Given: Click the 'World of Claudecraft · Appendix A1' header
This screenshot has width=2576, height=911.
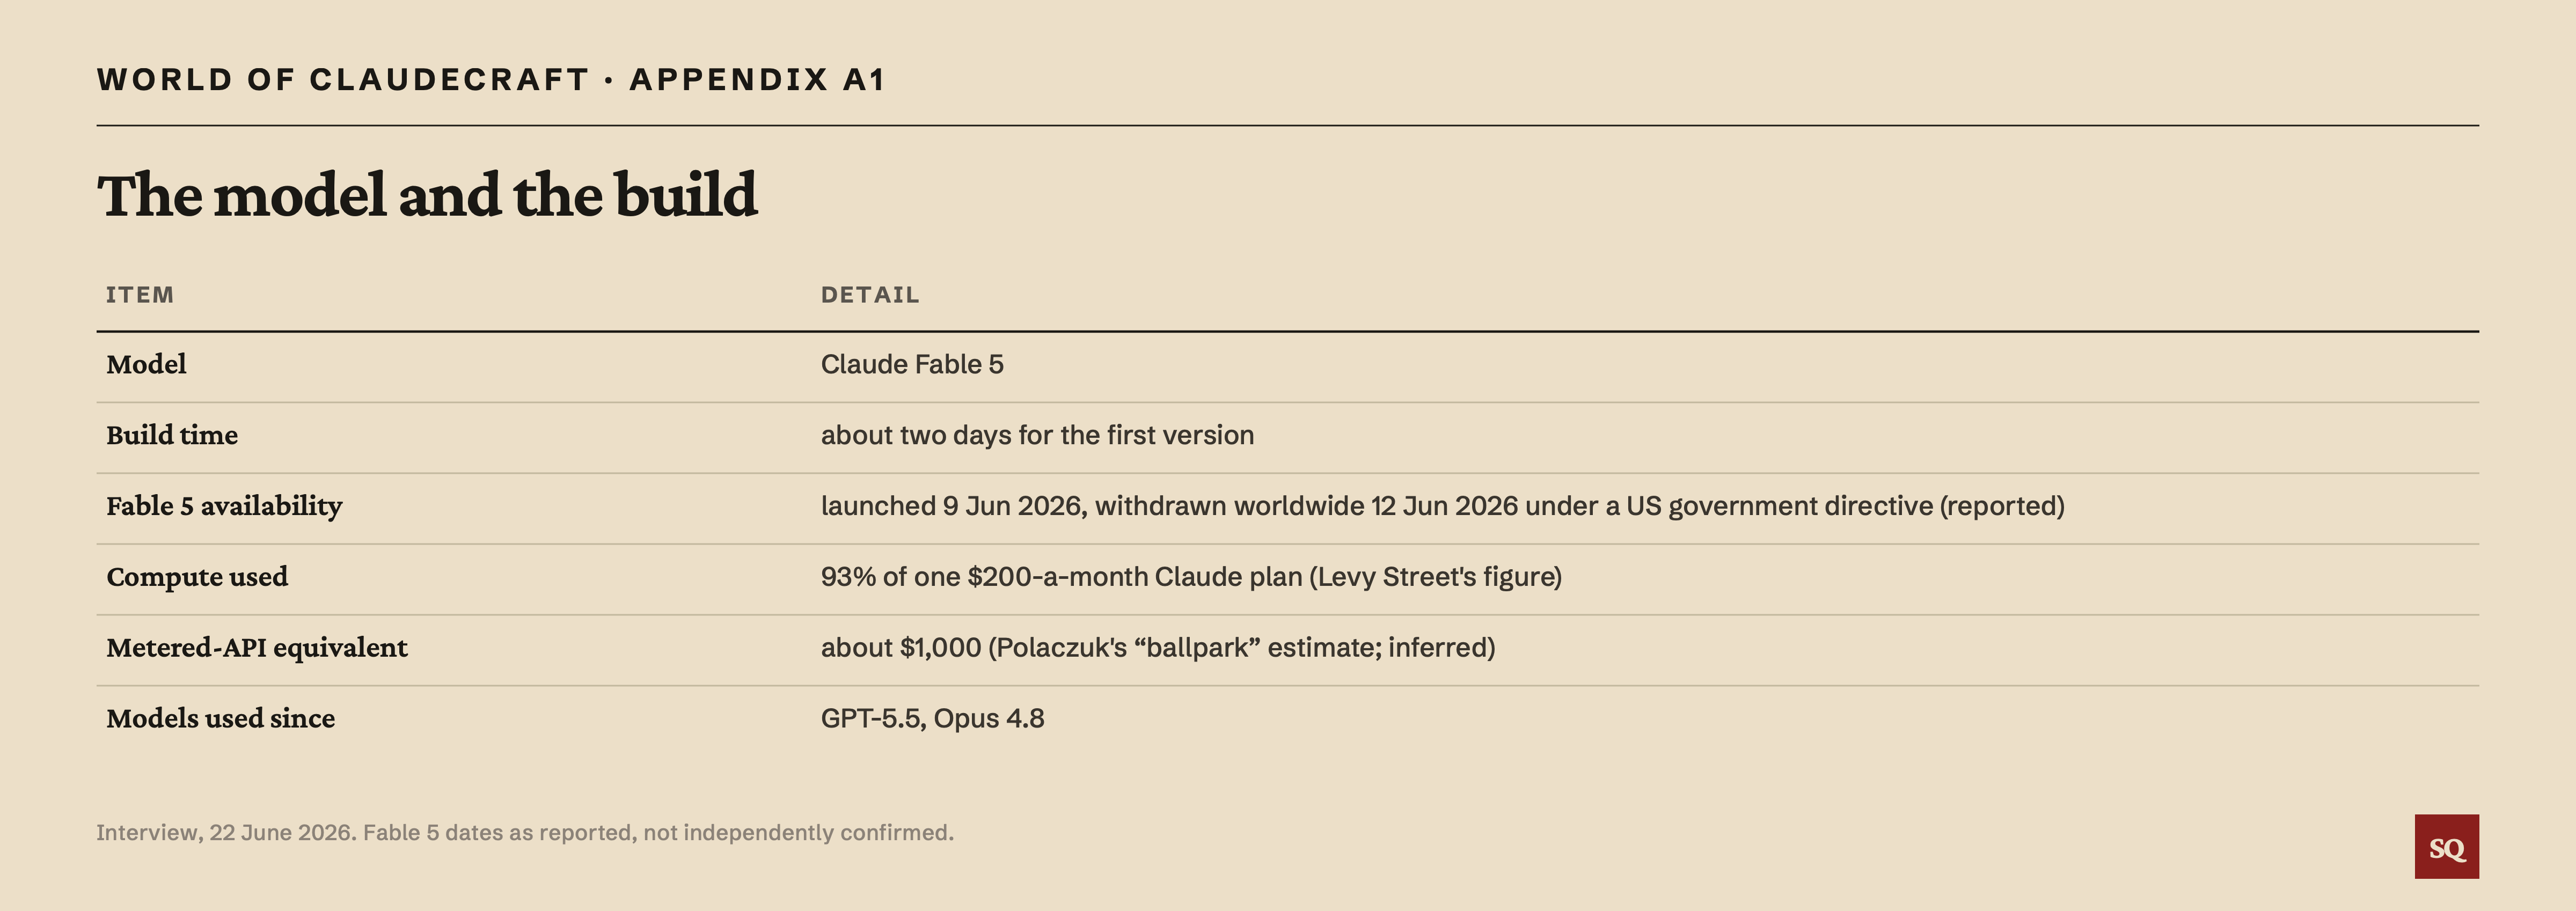Looking at the screenshot, I should tap(491, 79).
